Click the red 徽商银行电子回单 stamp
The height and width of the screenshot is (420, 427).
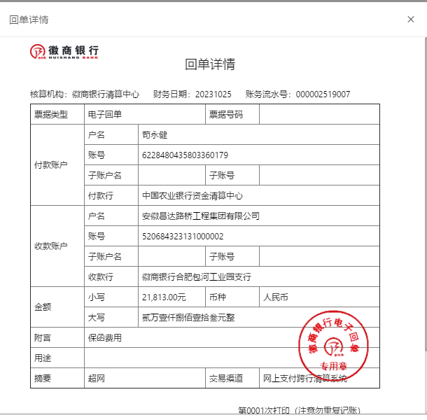pos(333,343)
